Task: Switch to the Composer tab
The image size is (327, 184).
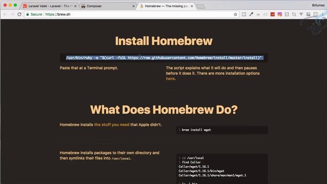Action: 108,6
